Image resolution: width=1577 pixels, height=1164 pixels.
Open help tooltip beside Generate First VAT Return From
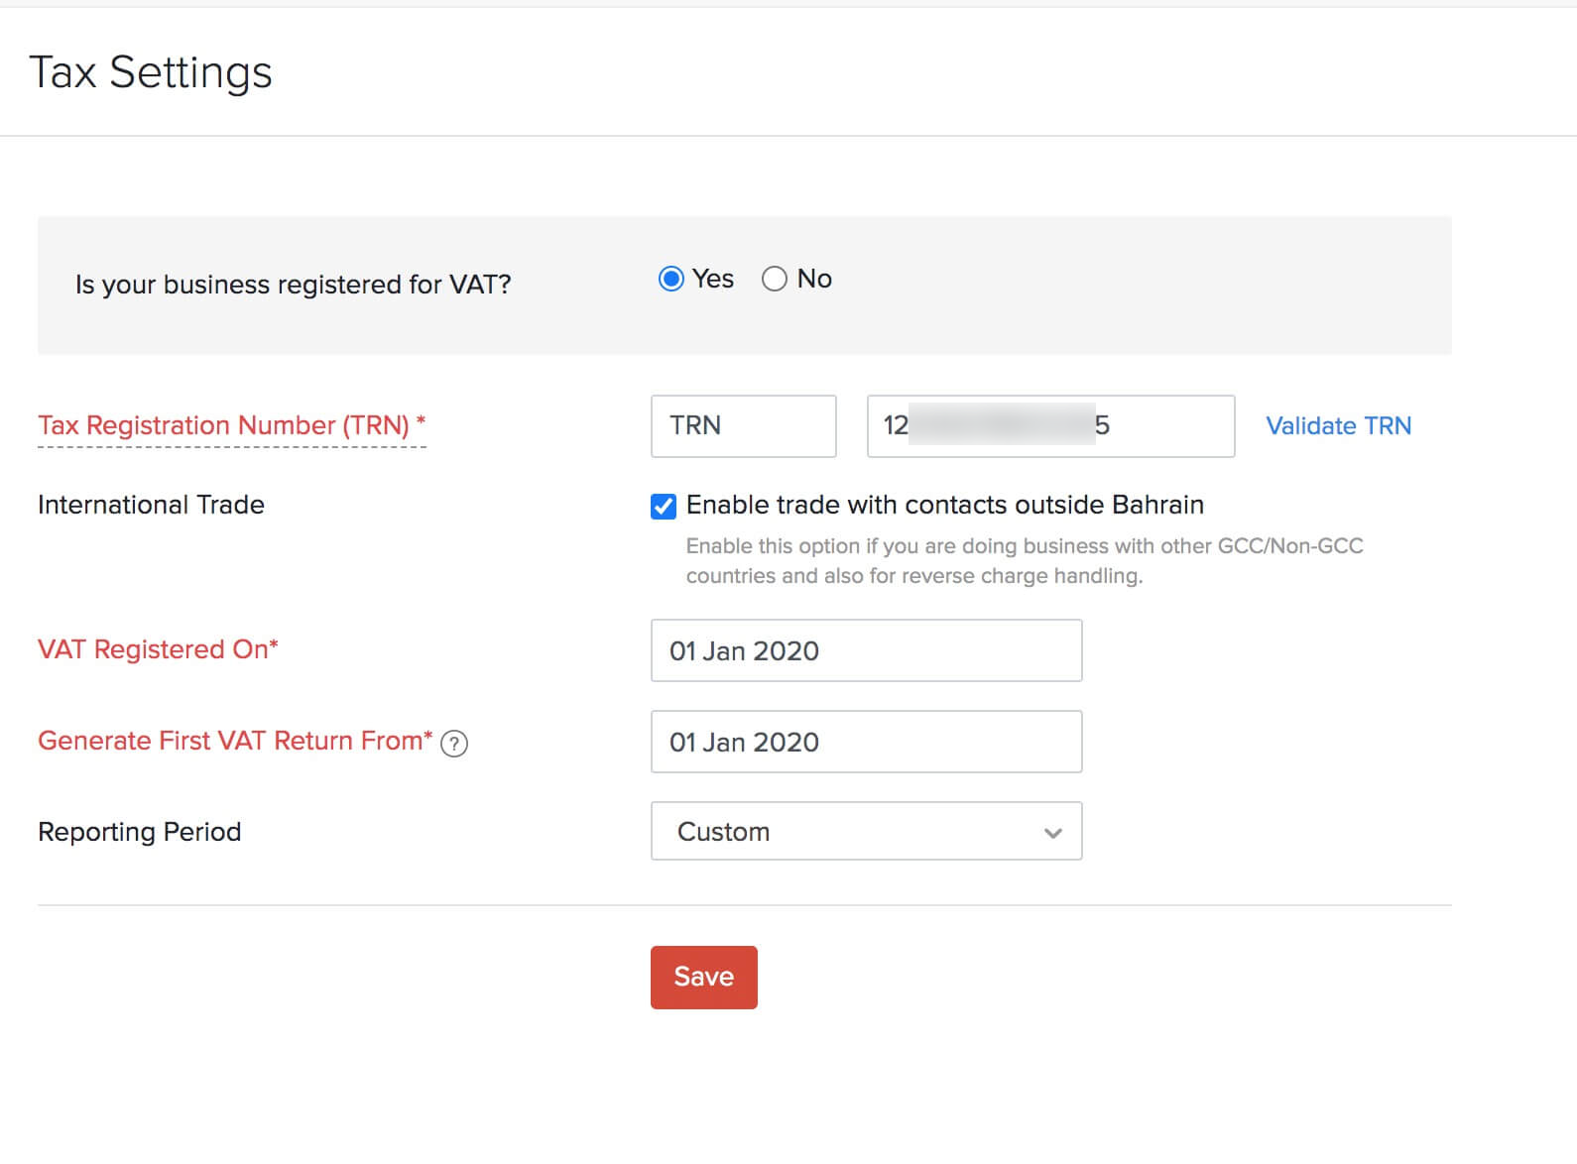[454, 744]
